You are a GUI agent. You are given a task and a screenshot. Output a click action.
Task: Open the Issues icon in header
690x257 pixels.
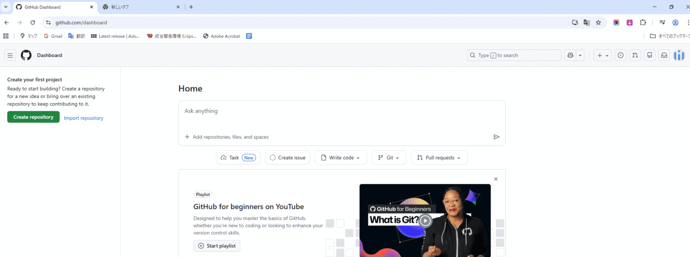(x=620, y=55)
